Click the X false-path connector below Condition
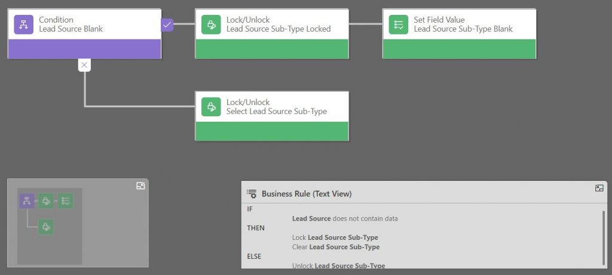612x275 pixels. 85,65
